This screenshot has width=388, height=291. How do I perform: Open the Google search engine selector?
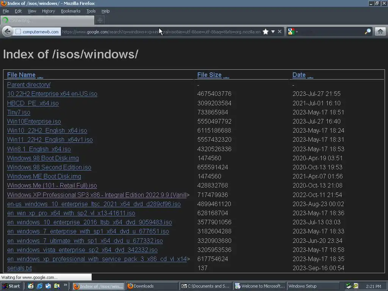click(x=293, y=32)
